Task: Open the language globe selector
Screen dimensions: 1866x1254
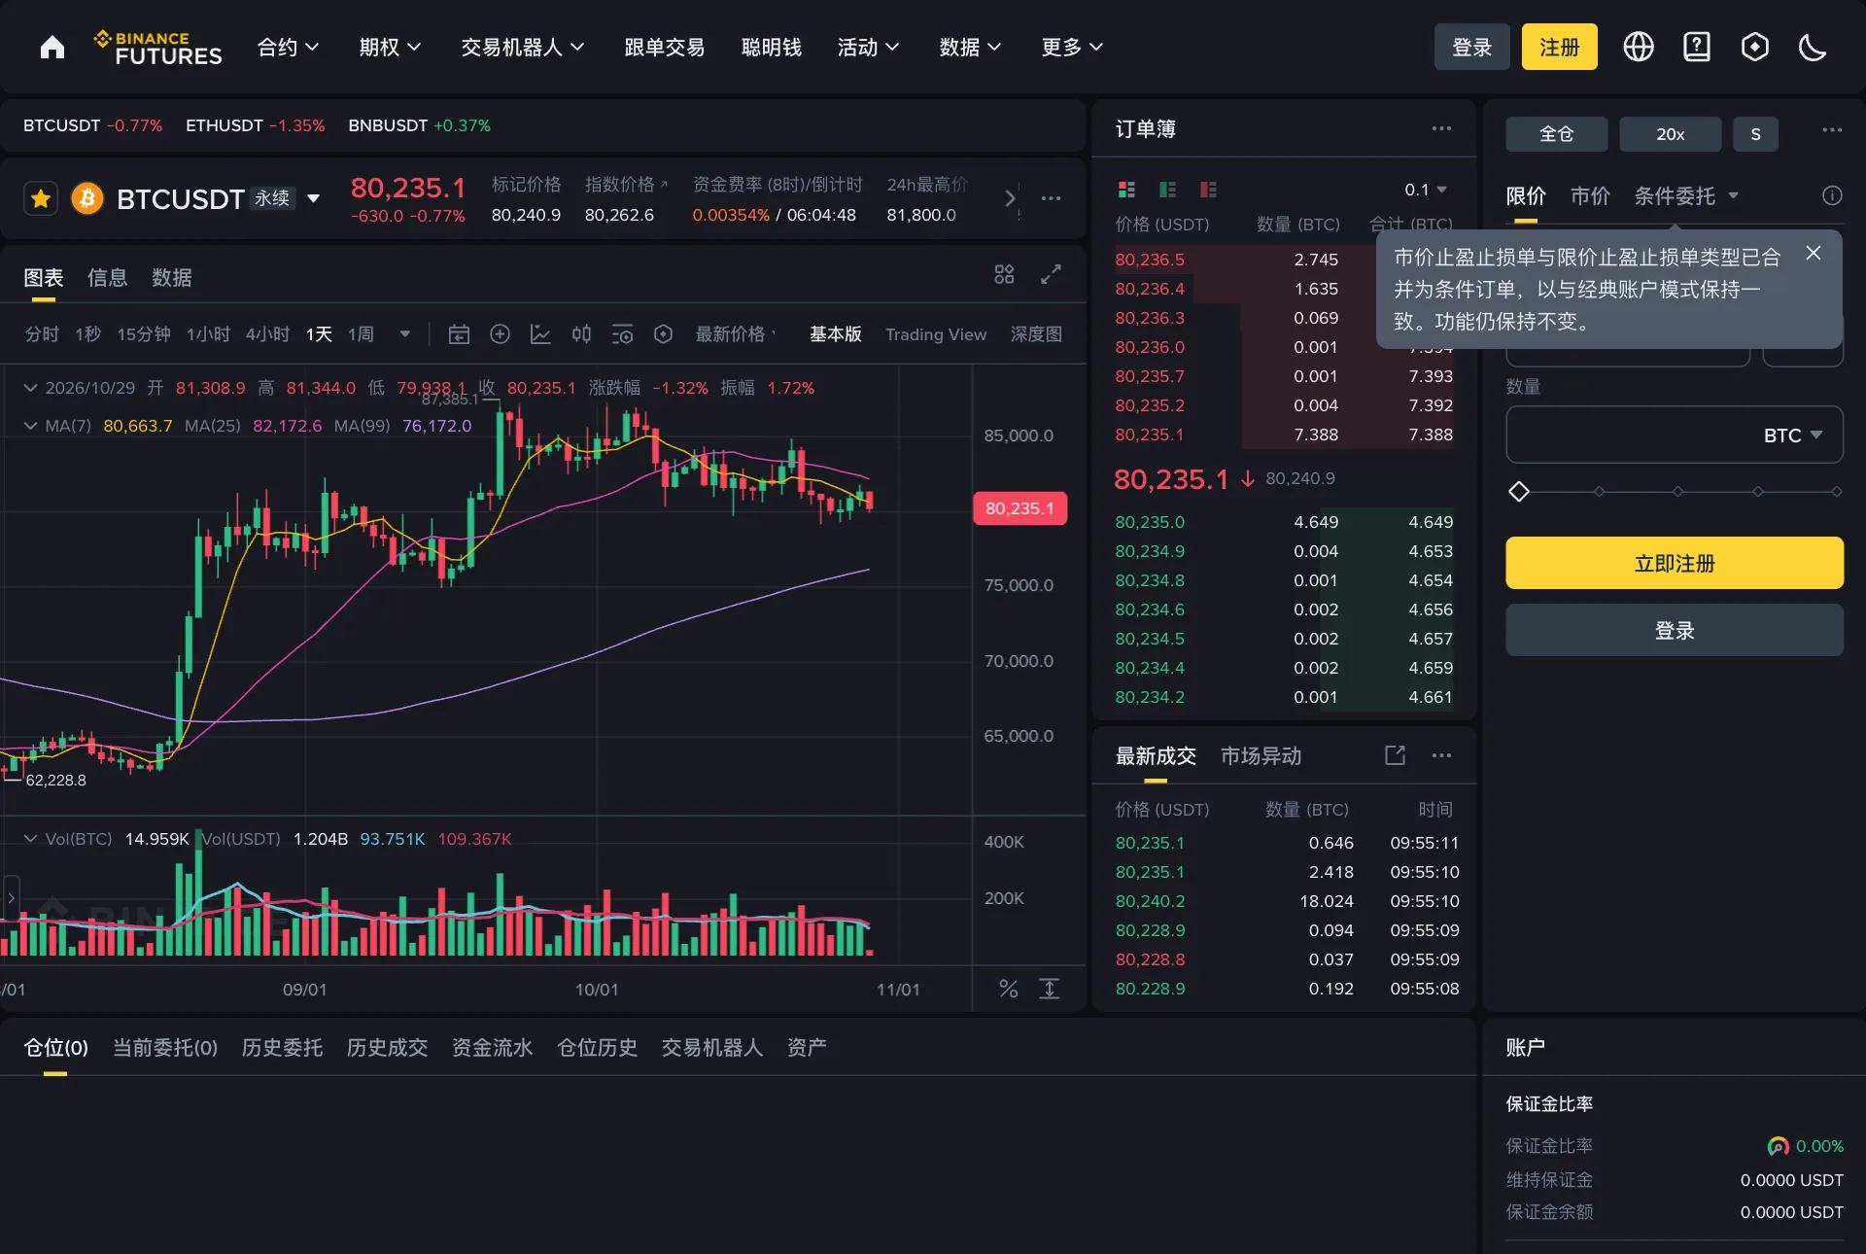Action: point(1639,47)
